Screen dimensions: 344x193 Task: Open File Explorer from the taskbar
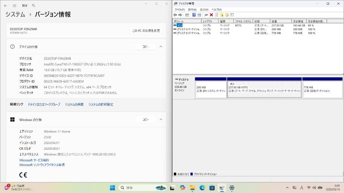[x=192, y=188]
